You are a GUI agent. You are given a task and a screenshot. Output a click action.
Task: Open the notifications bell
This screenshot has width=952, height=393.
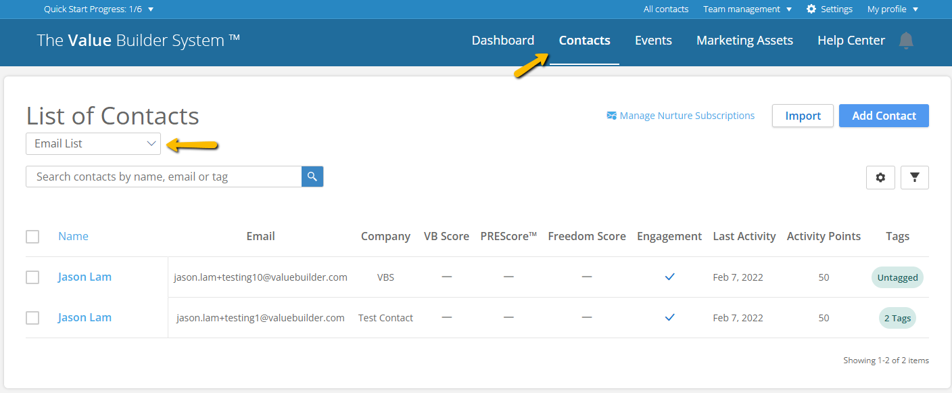point(906,41)
